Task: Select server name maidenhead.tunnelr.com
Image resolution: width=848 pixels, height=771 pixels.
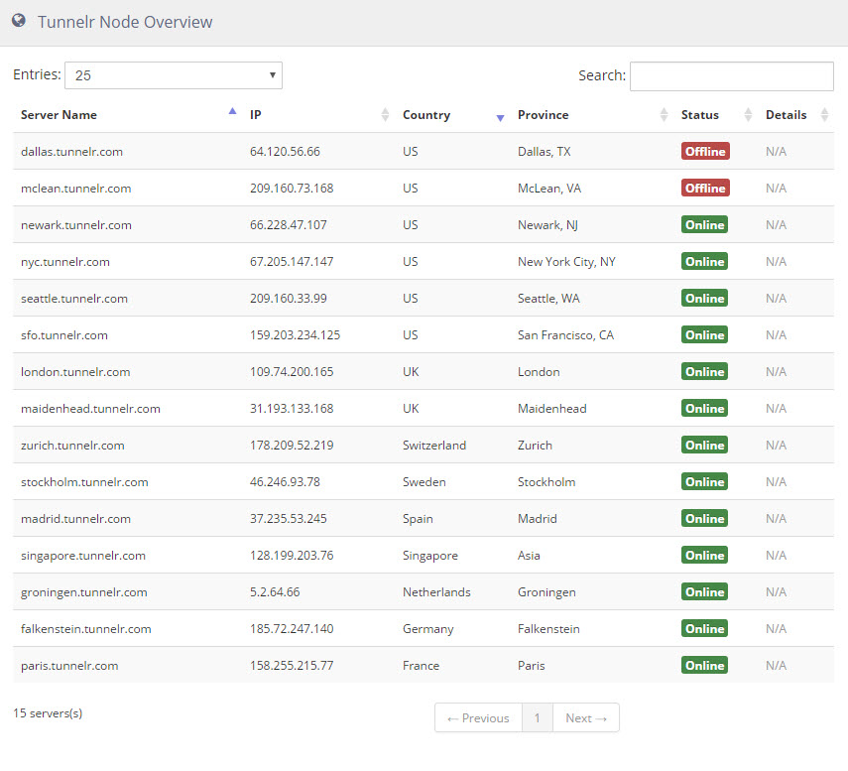Action: tap(91, 409)
